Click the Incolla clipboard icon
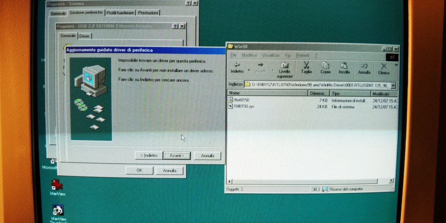This screenshot has width=446, height=223. coord(344,68)
